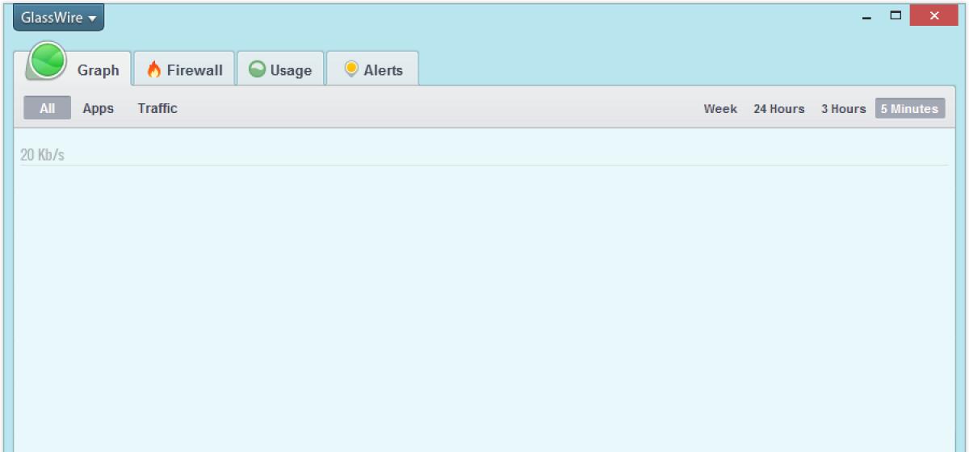Switch to the Graph tab label

(x=99, y=70)
